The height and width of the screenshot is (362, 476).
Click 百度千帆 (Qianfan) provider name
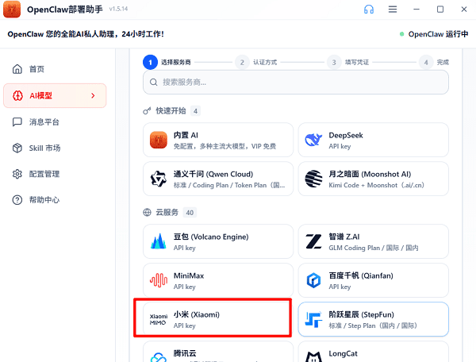click(x=361, y=275)
